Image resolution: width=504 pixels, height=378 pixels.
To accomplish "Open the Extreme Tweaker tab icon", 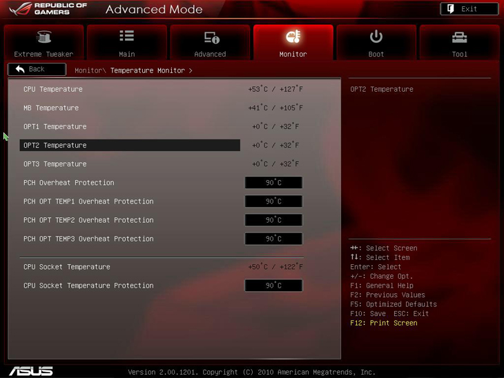I will pos(43,37).
